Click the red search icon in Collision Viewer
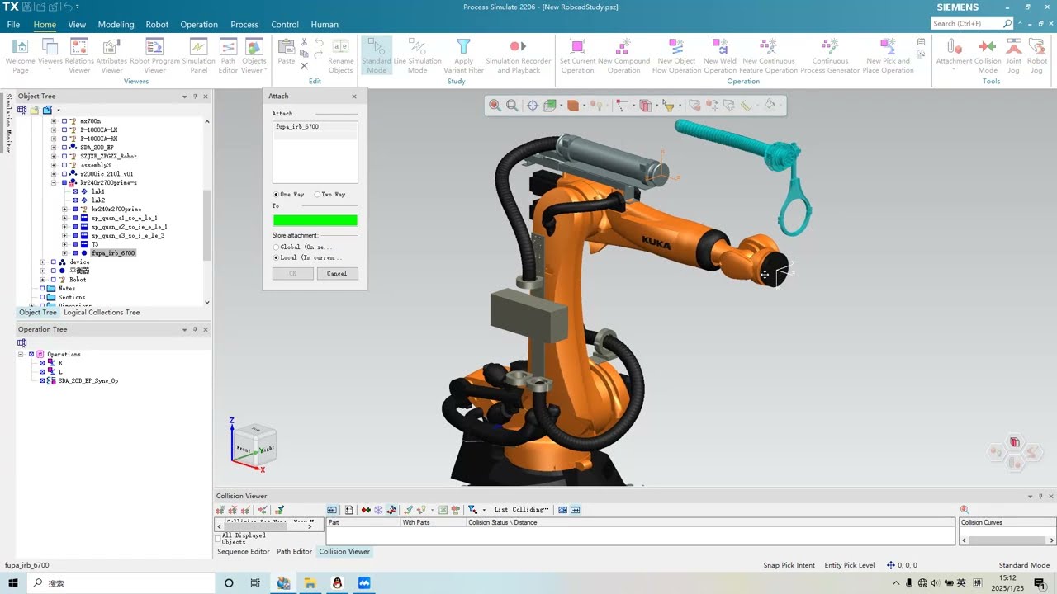1057x594 pixels. tap(965, 510)
